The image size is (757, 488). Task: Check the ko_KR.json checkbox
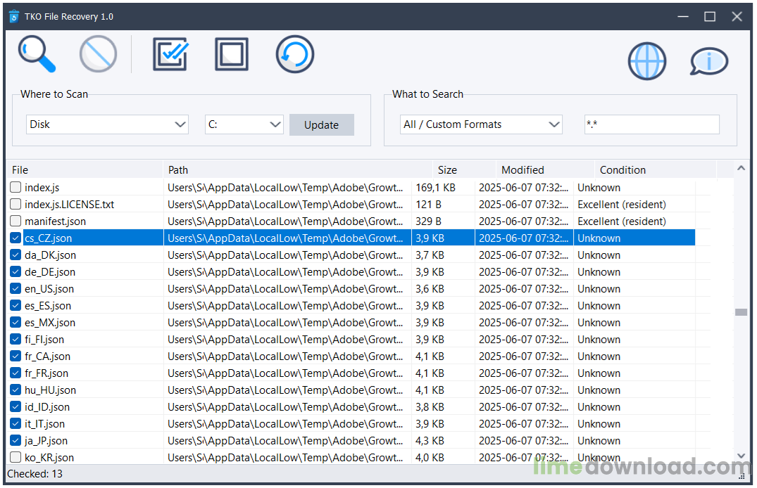click(15, 457)
